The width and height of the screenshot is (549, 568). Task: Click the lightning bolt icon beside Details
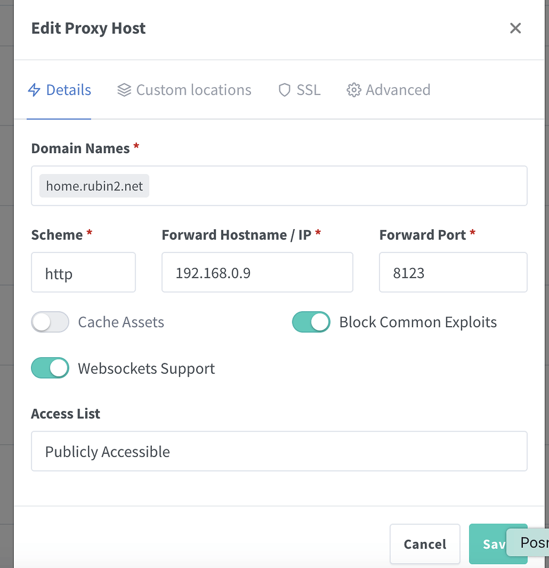pos(33,90)
